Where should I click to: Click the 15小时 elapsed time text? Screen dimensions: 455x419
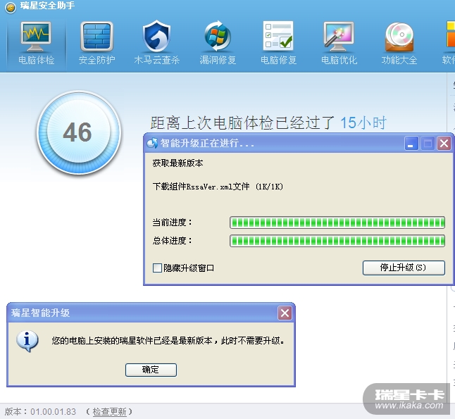[363, 123]
